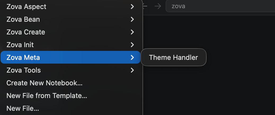
Task: Click the Zova Create submenu chevron
Action: point(132,32)
